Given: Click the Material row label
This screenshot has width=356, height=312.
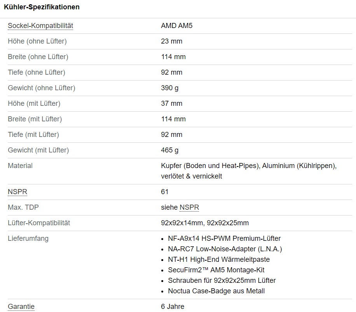Looking at the screenshot, I should pyautogui.click(x=20, y=166).
